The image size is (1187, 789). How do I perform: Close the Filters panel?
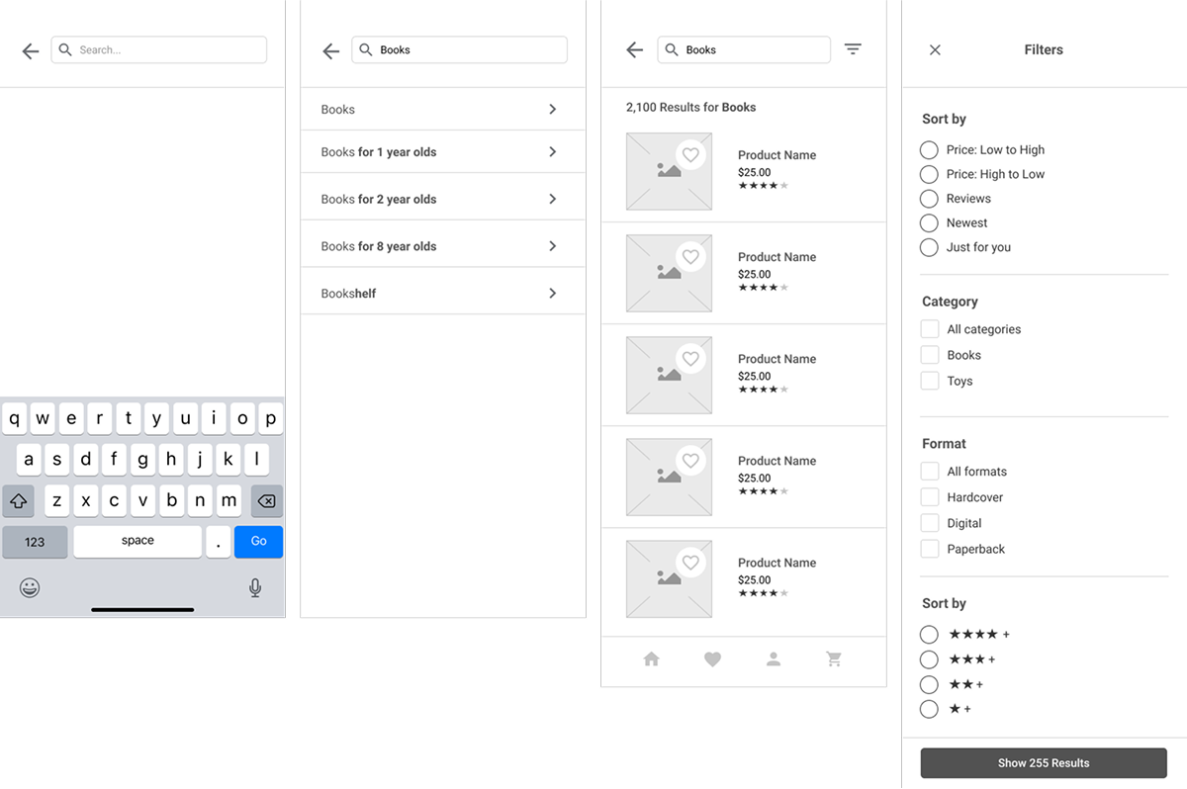pos(935,49)
